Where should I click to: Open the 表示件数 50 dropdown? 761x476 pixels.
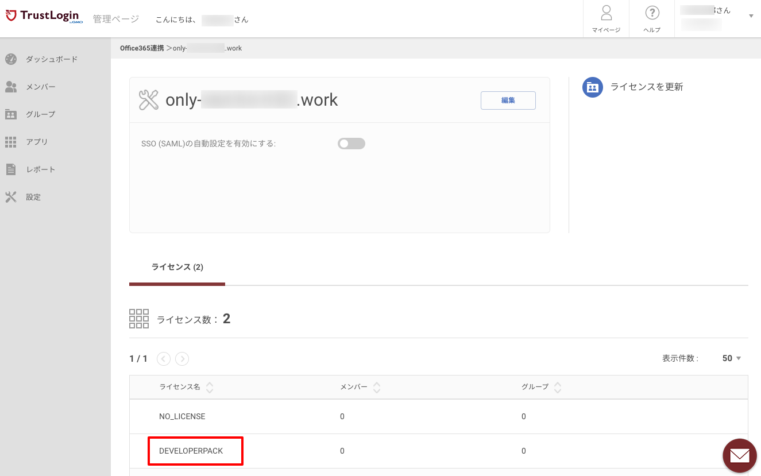[x=732, y=358]
